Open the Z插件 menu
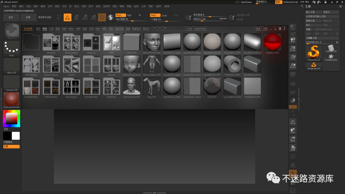345x194 pixels. [x=158, y=6]
